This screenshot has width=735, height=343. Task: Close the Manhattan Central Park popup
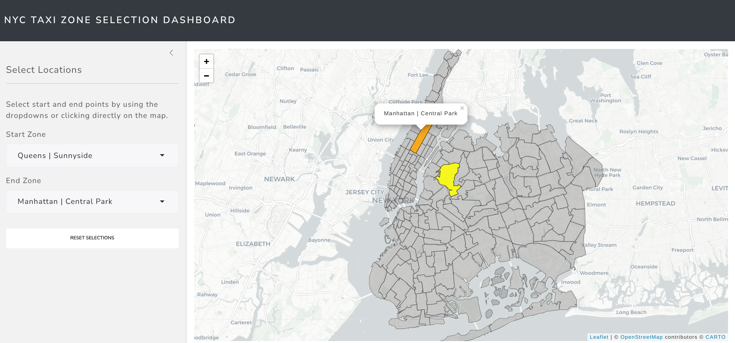click(462, 108)
